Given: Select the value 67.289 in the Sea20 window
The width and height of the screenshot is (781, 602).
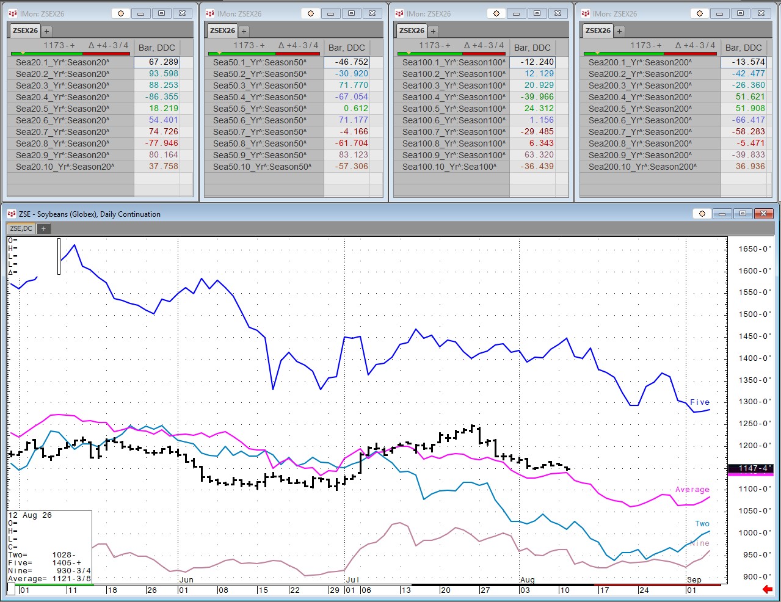Looking at the screenshot, I should click(157, 62).
